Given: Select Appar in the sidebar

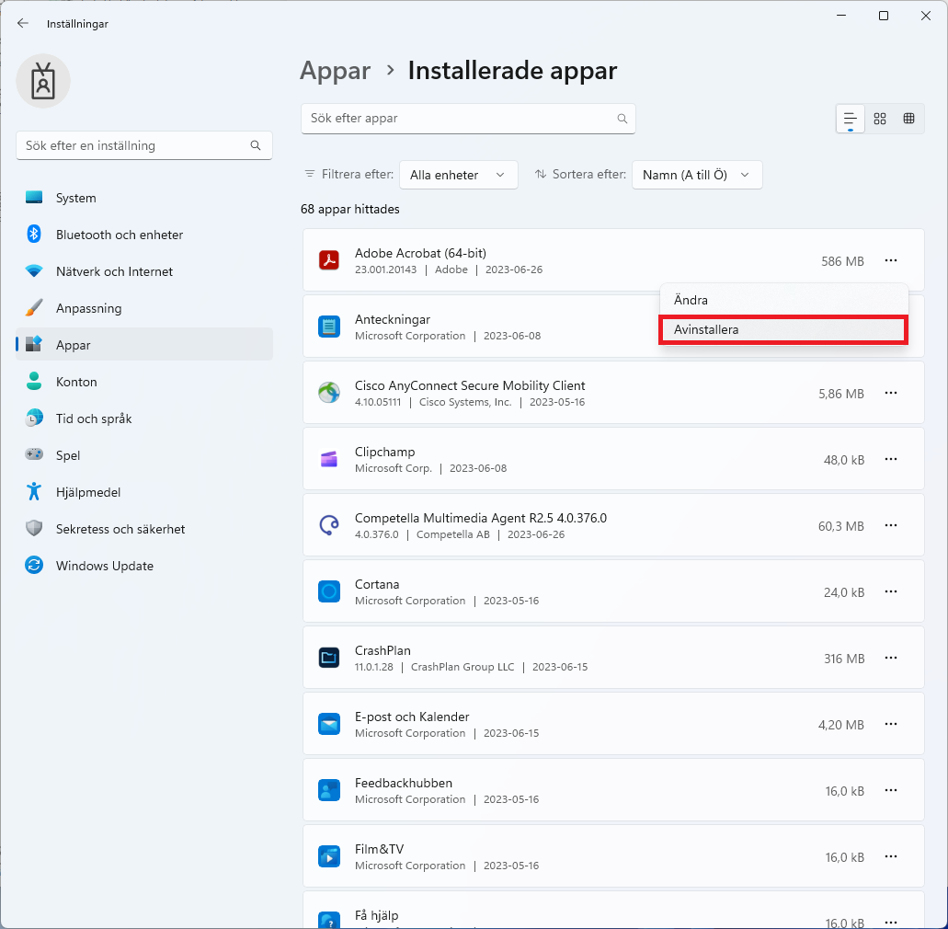Looking at the screenshot, I should point(143,345).
